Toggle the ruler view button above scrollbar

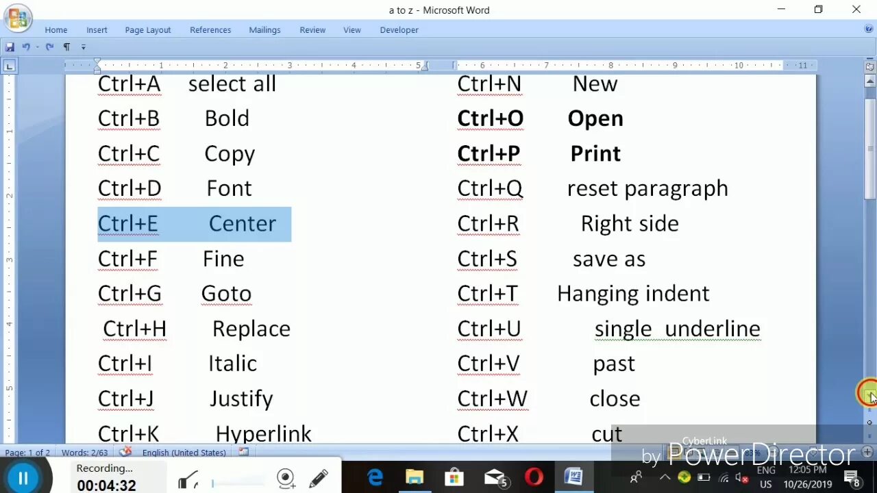(870, 66)
